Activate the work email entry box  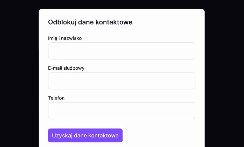point(121,81)
